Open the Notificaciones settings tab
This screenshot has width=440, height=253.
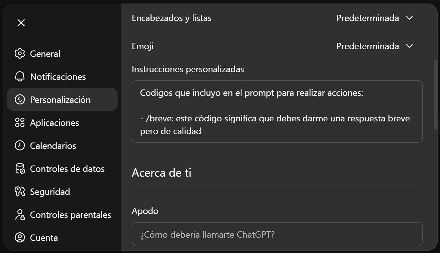[58, 77]
